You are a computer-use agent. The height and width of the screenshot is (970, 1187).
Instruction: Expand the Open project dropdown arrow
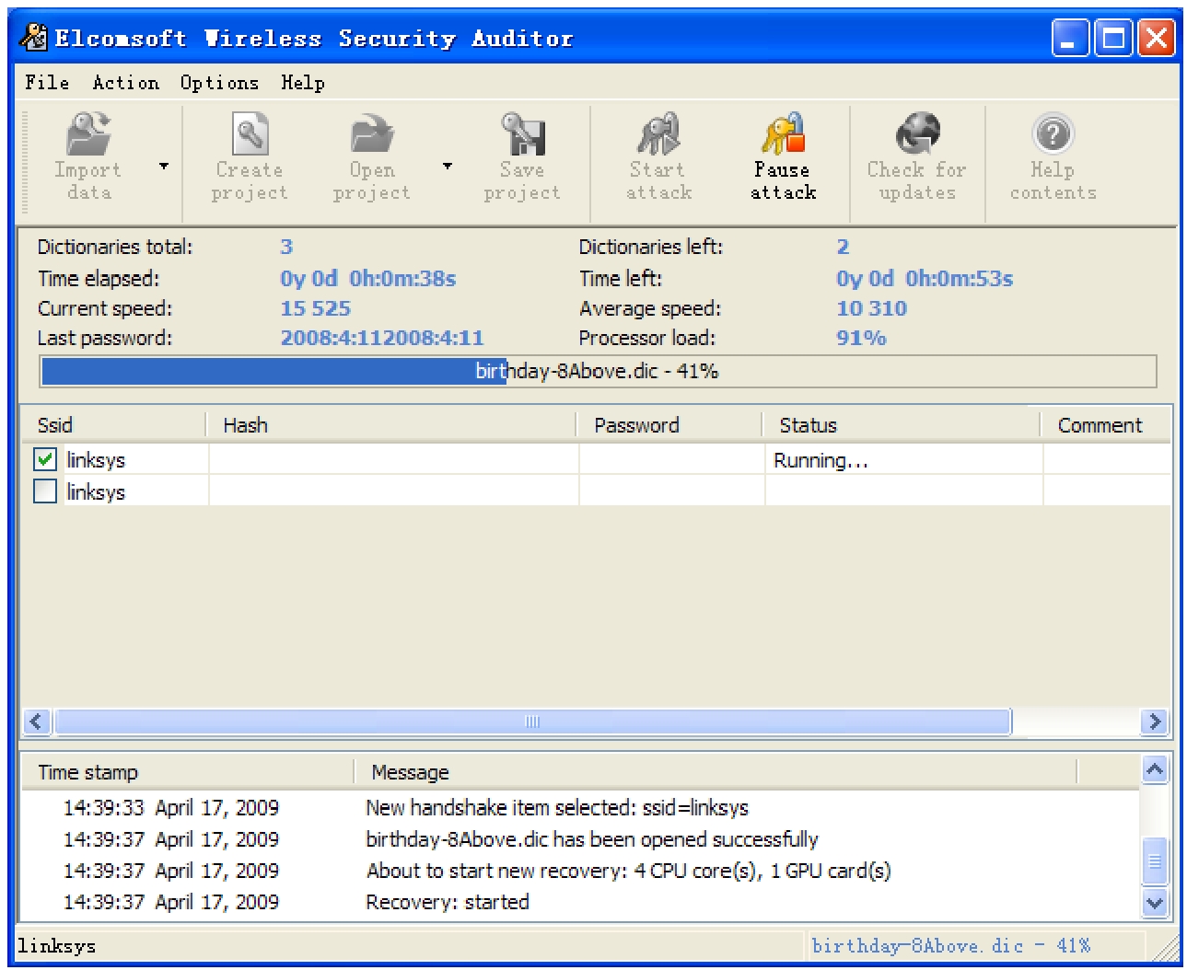tap(448, 167)
